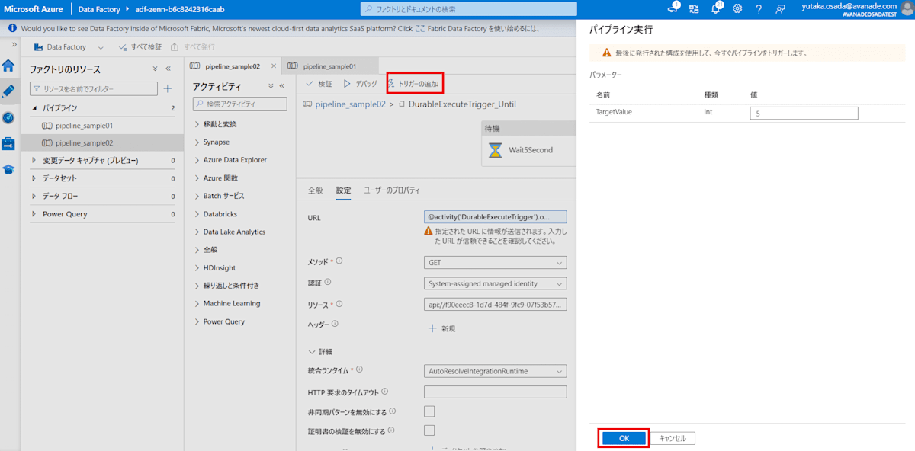Click 新規 to add a header
The image size is (915, 451).
[x=442, y=328]
